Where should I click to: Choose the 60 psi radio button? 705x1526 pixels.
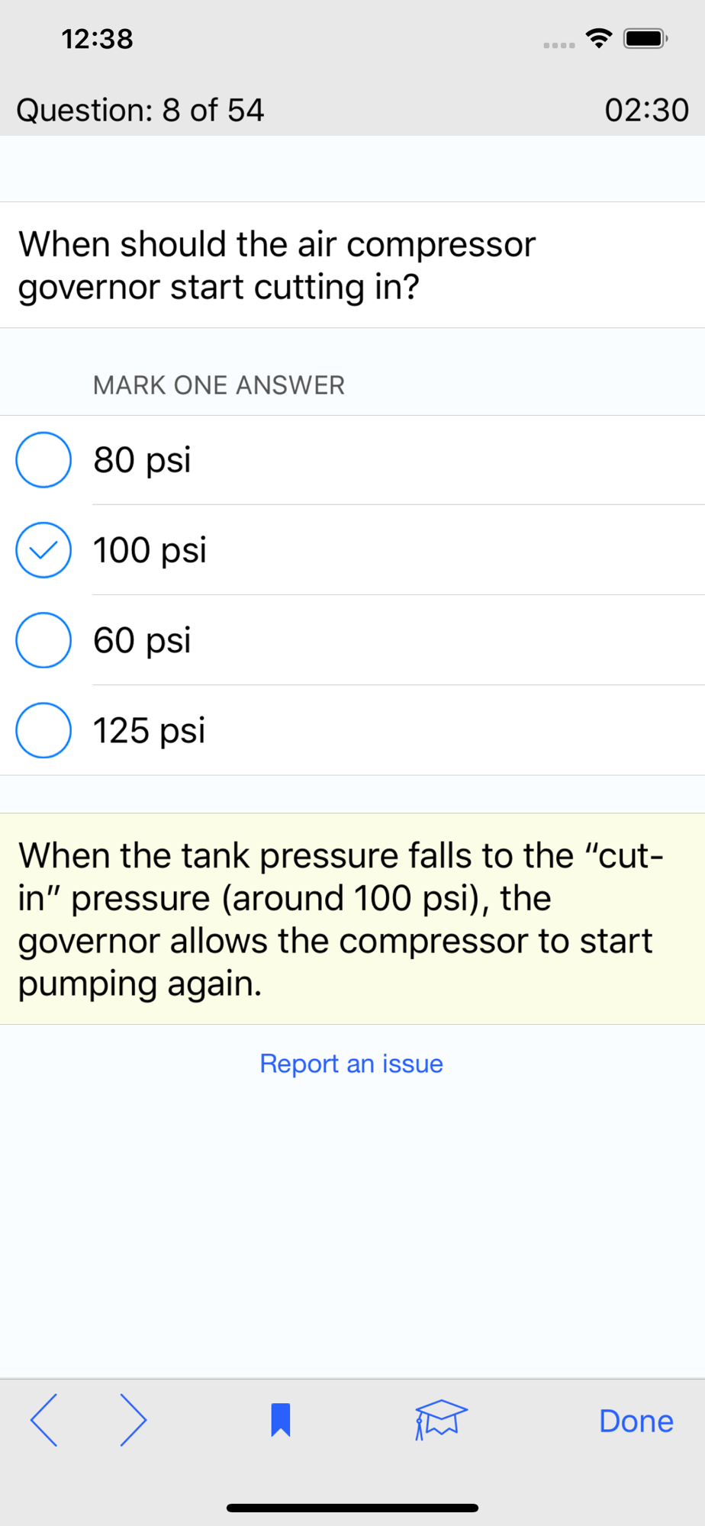click(x=43, y=639)
